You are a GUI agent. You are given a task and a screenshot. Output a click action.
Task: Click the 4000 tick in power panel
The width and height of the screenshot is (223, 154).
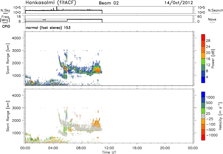coord(16,38)
